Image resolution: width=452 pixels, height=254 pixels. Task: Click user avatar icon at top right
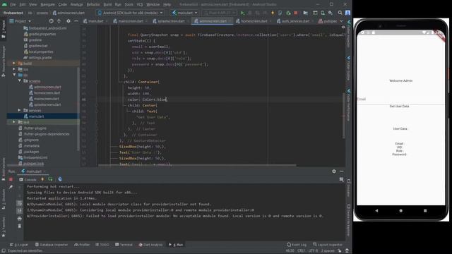pos(348,13)
